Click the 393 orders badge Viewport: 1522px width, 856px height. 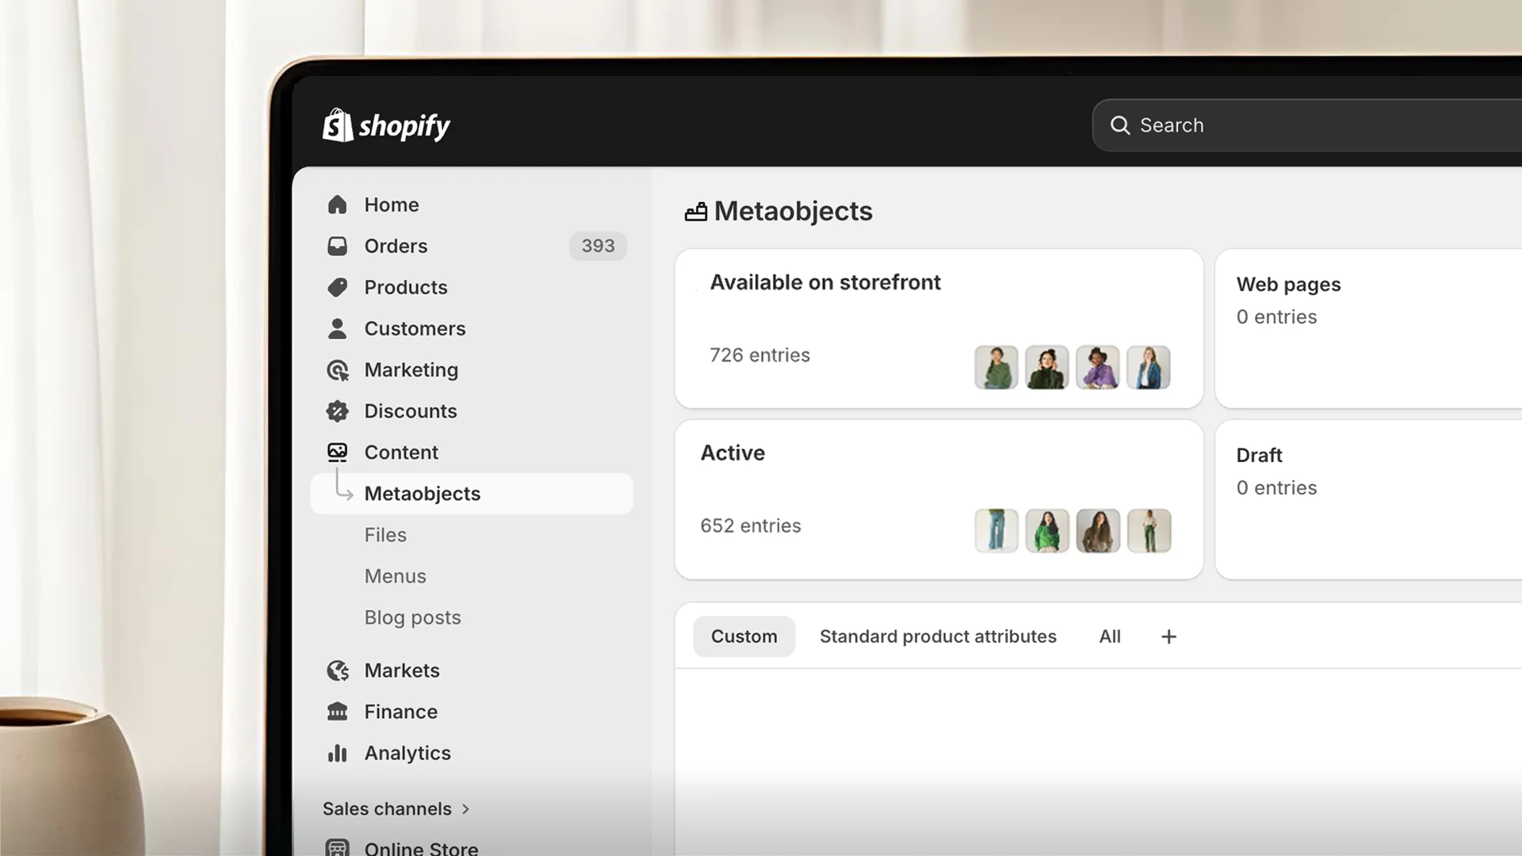click(598, 246)
